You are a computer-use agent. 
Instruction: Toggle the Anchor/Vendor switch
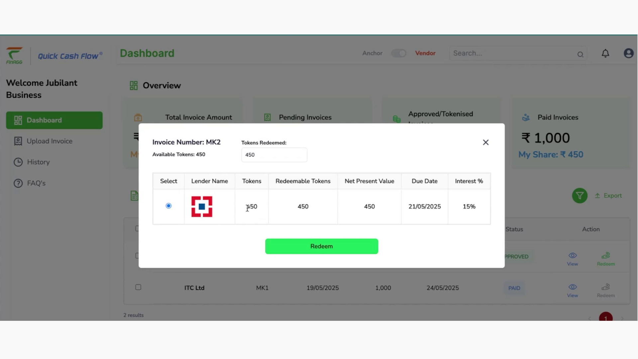point(398,53)
